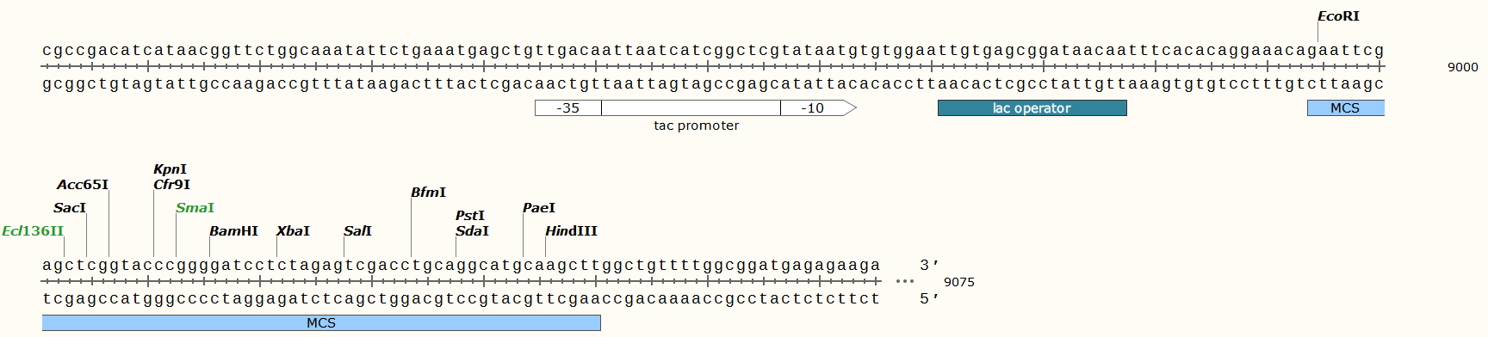This screenshot has height=337, width=1488.
Task: Click the HindIII restriction site label
Action: tap(571, 231)
